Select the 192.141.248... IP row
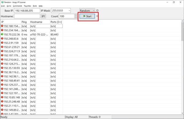Image resolution: width=184 pixels, height=119 pixels. 32,89
